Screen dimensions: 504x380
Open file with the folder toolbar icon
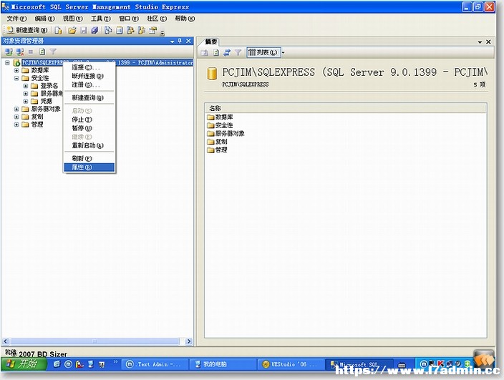(x=72, y=30)
